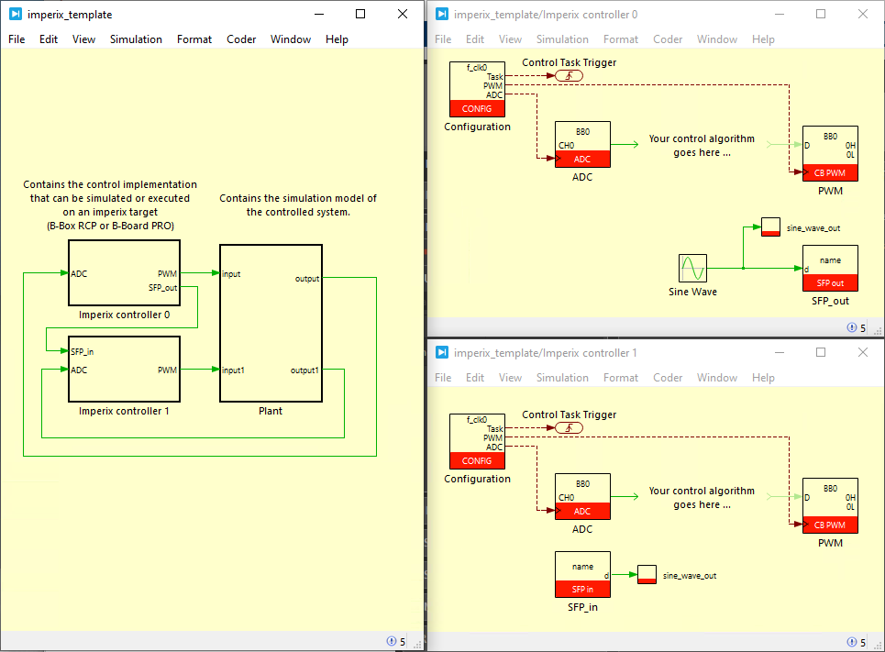Viewport: 885px width, 652px height.
Task: Click diagnostics icon in controller 0 status bar
Action: 852,327
